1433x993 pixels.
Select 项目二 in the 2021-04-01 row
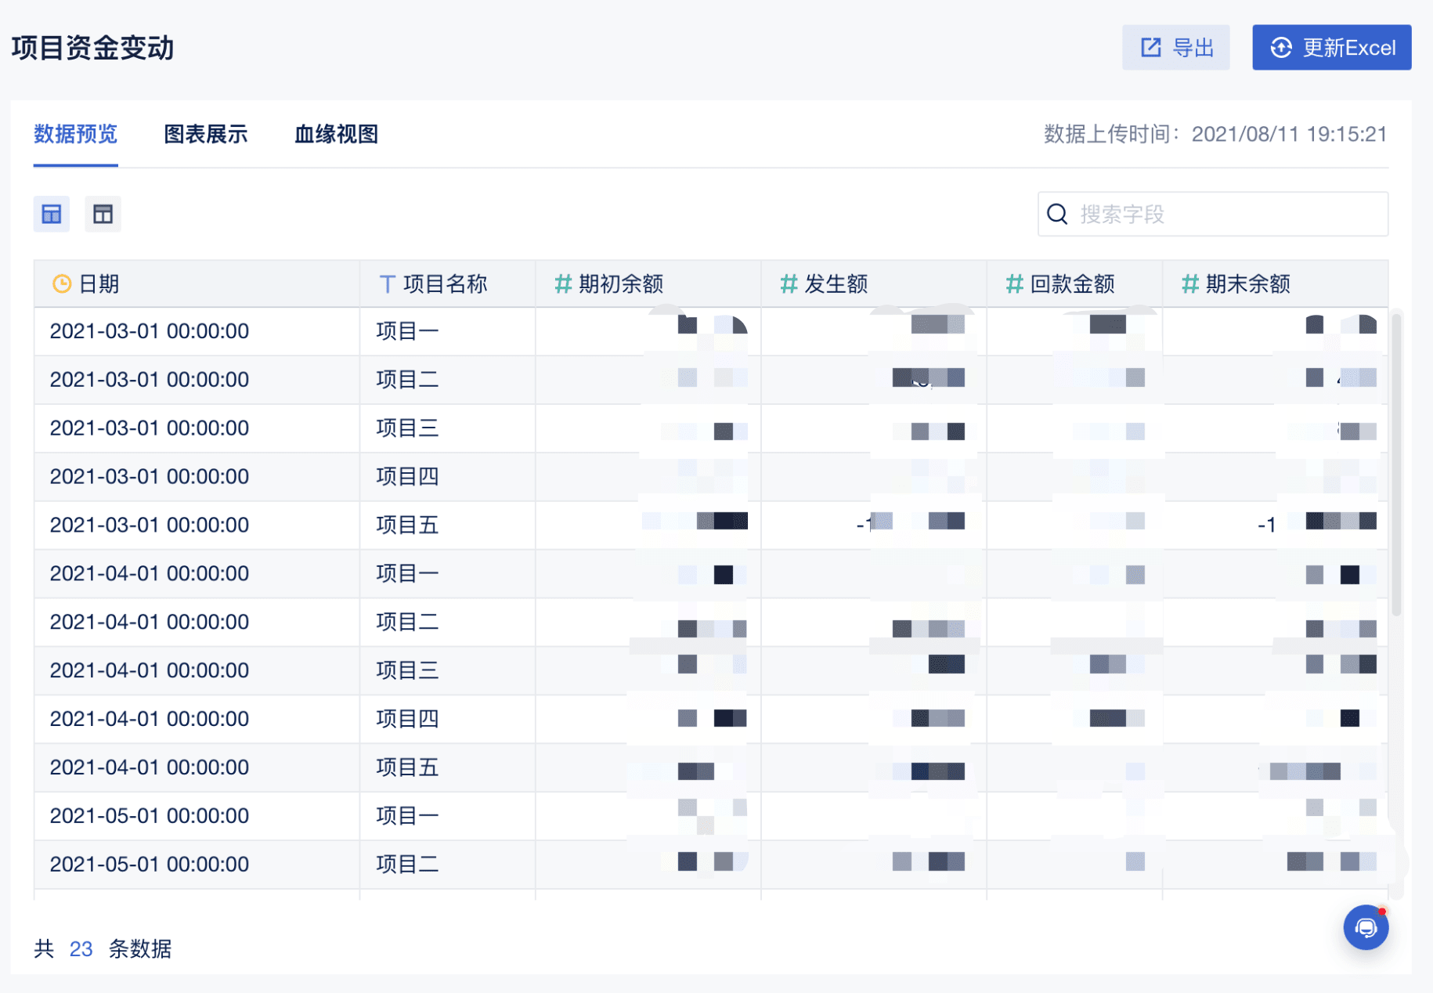point(407,623)
